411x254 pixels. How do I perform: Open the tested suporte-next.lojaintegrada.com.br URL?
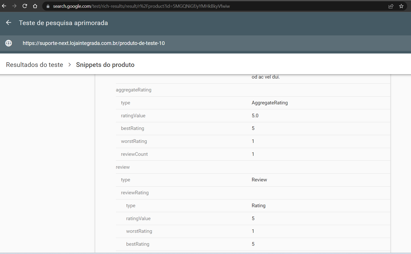94,43
